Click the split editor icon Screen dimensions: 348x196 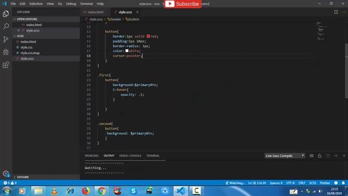336,12
